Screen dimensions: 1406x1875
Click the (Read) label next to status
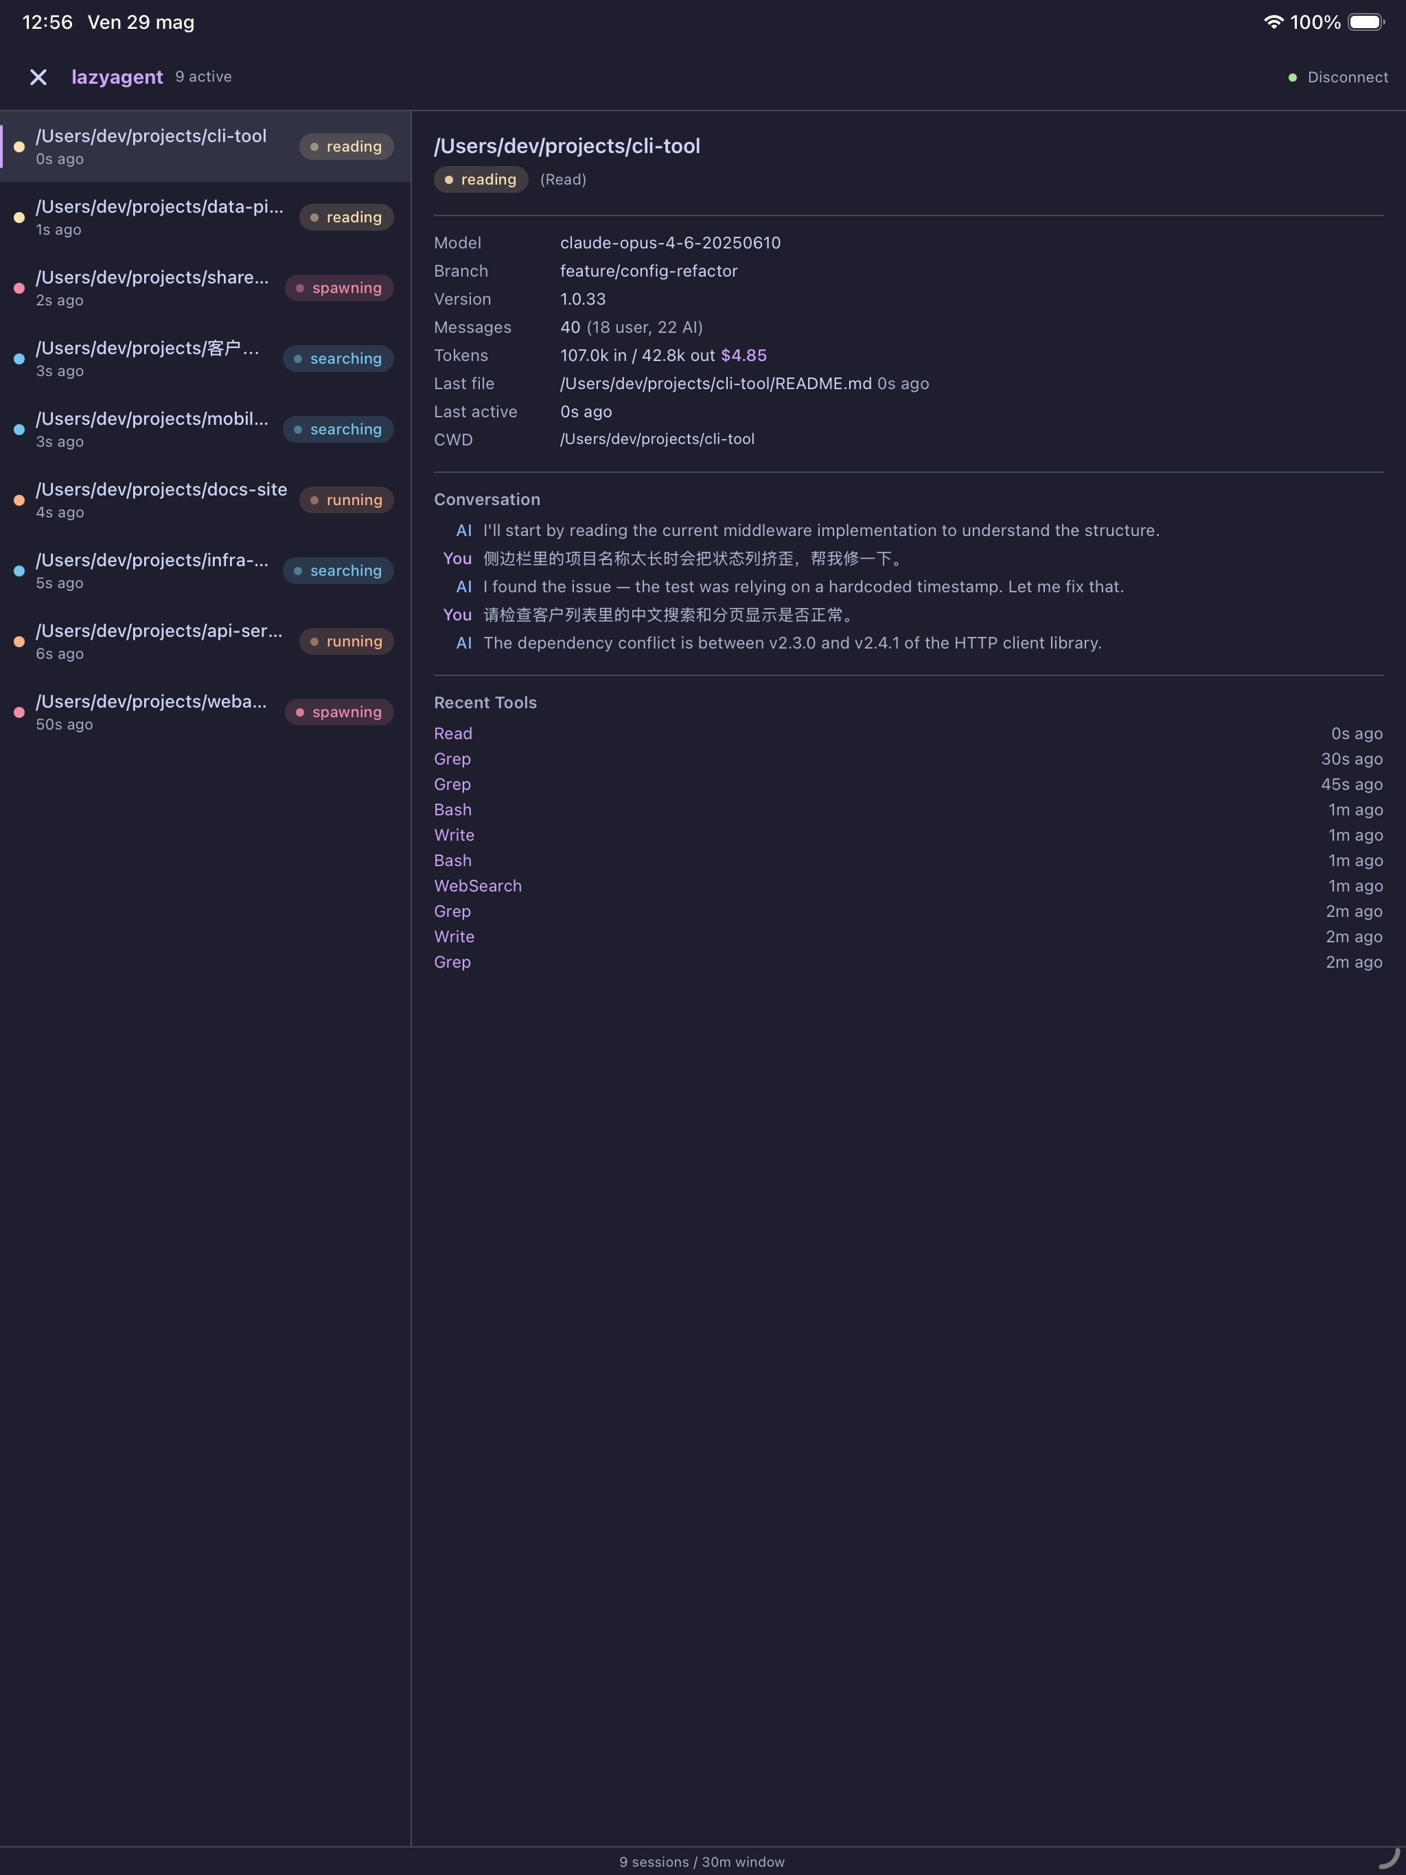pyautogui.click(x=563, y=180)
